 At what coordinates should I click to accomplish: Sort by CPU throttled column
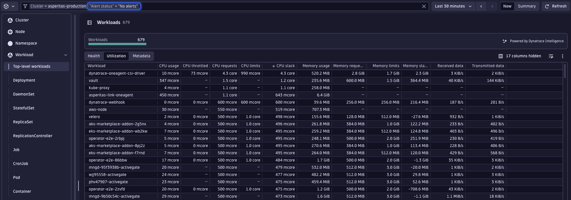[x=195, y=66]
